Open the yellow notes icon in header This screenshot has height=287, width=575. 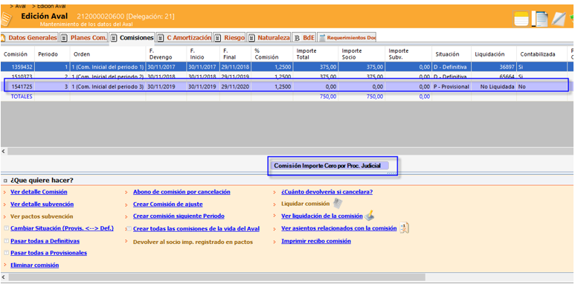521,19
